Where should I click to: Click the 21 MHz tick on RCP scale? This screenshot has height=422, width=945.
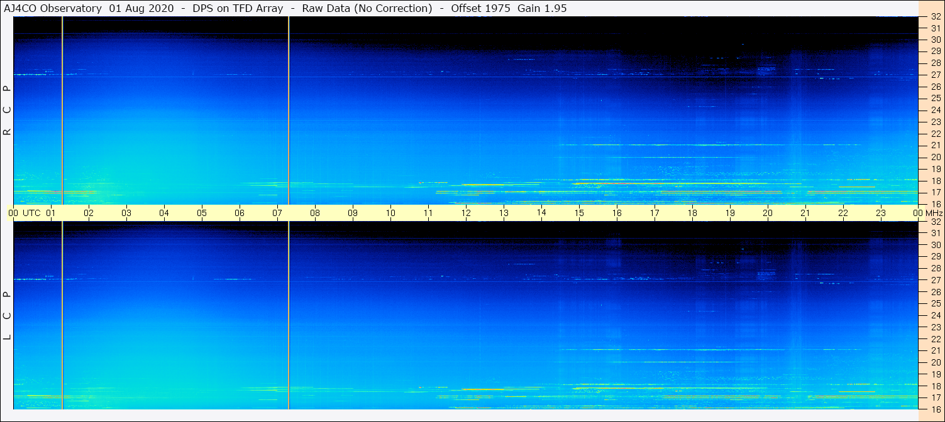(936, 146)
